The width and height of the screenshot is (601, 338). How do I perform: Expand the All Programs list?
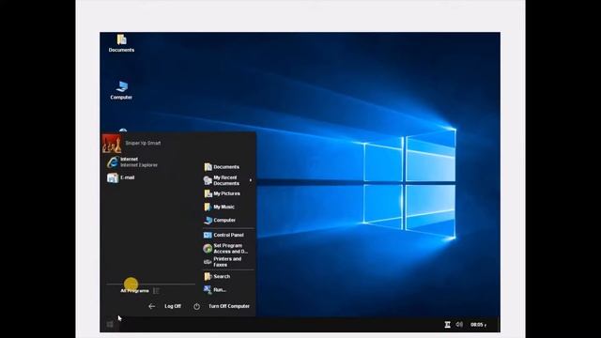coord(135,290)
